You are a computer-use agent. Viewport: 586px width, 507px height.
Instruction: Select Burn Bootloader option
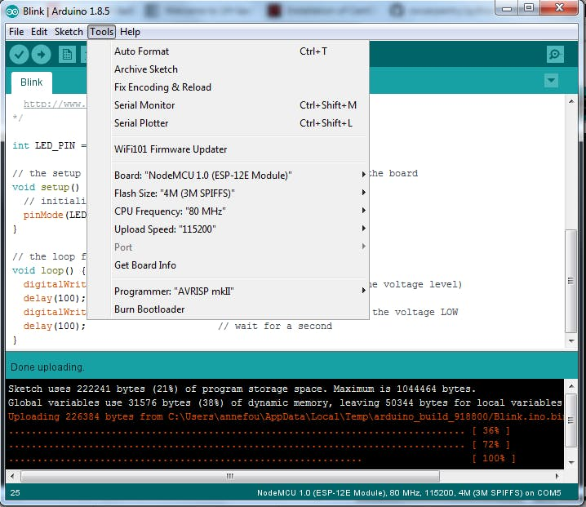pos(149,309)
